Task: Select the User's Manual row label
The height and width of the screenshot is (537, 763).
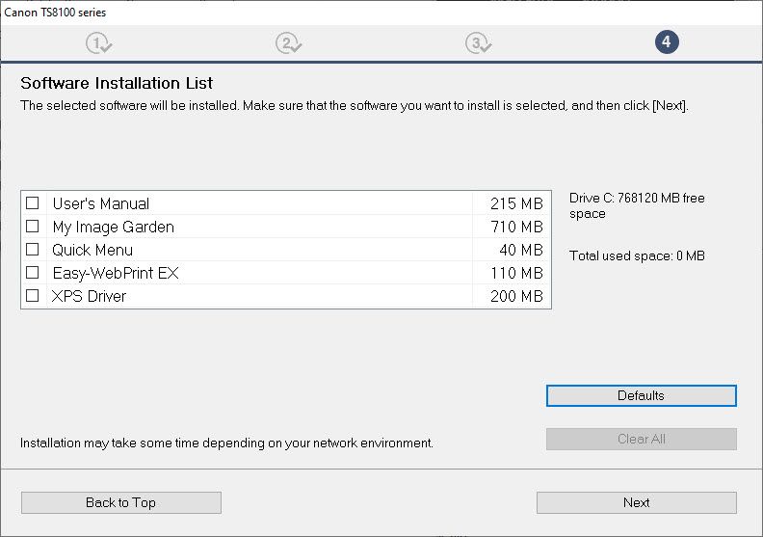Action: (101, 203)
